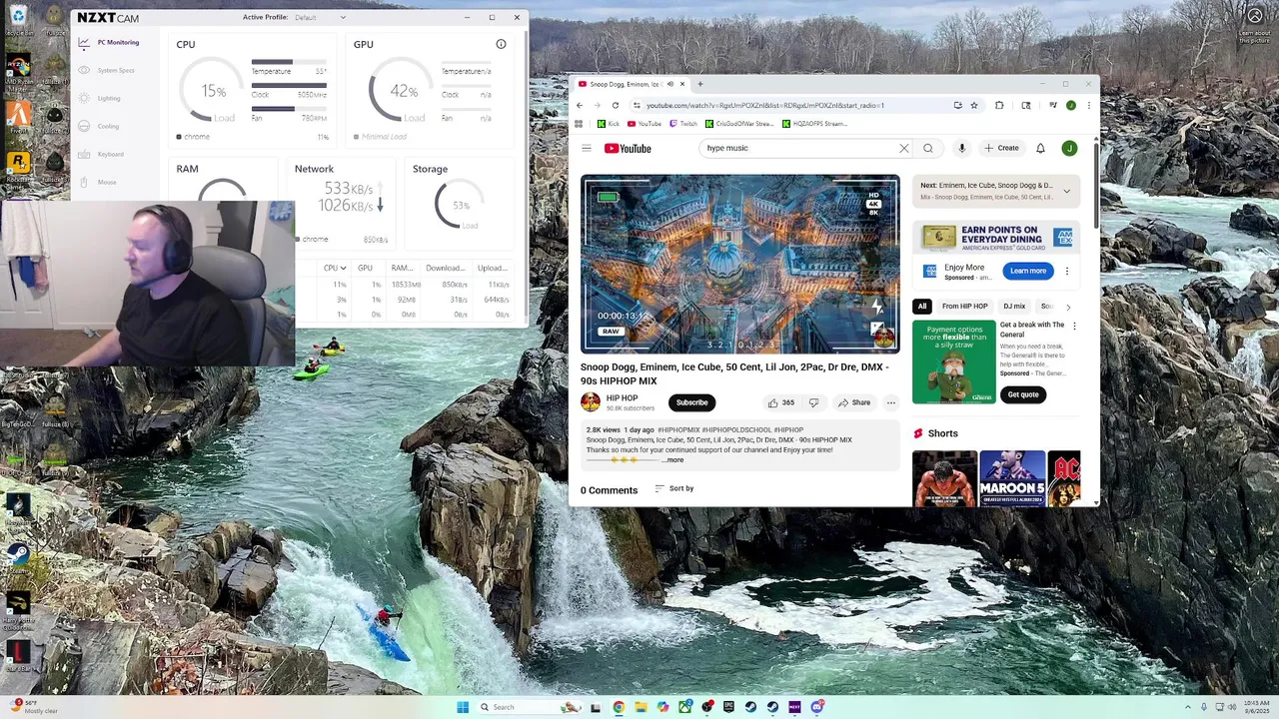Open YouTube notifications bell
Screen dimensions: 1279x719
click(1040, 148)
